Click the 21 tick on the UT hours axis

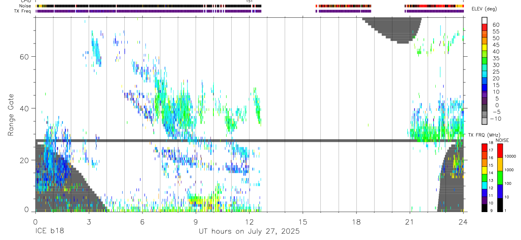(x=409, y=221)
